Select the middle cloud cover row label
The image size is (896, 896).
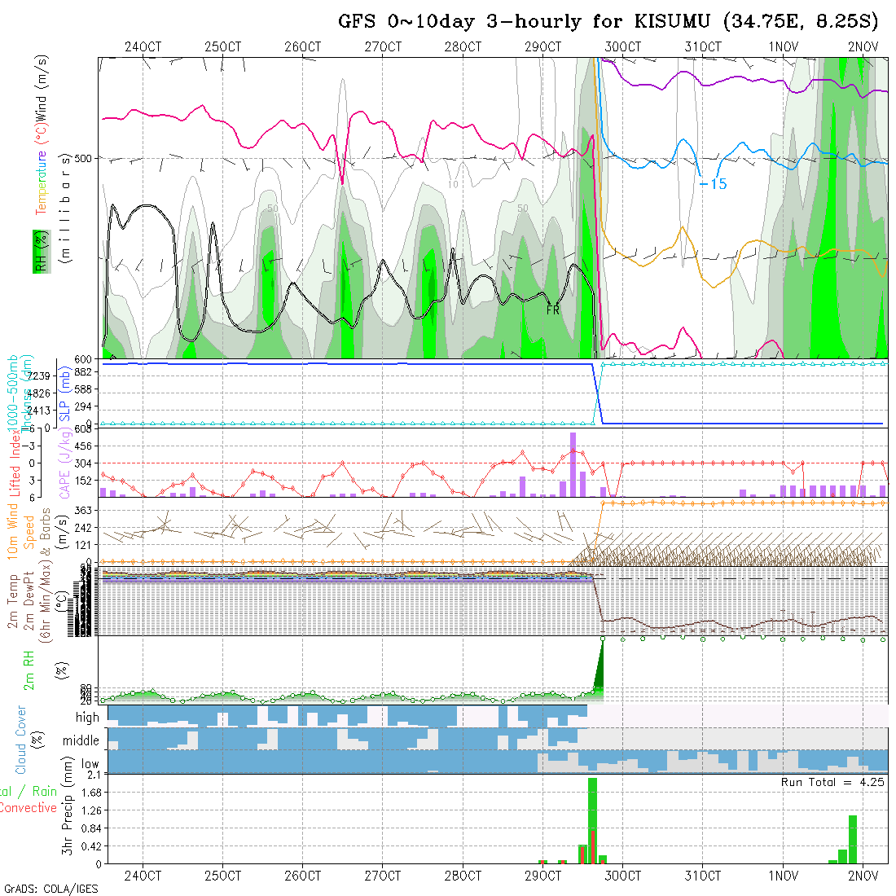tap(81, 741)
